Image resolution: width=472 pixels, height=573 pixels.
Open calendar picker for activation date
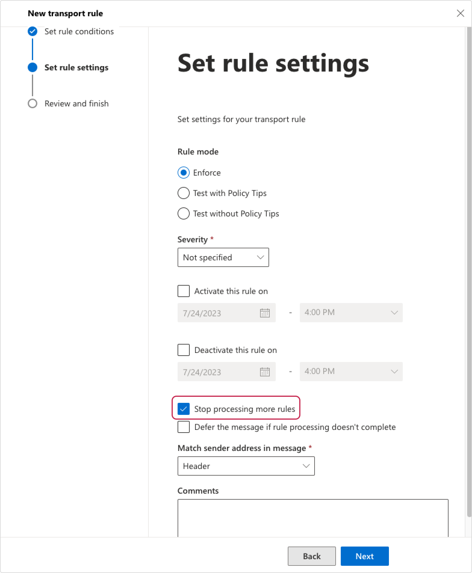(x=265, y=313)
